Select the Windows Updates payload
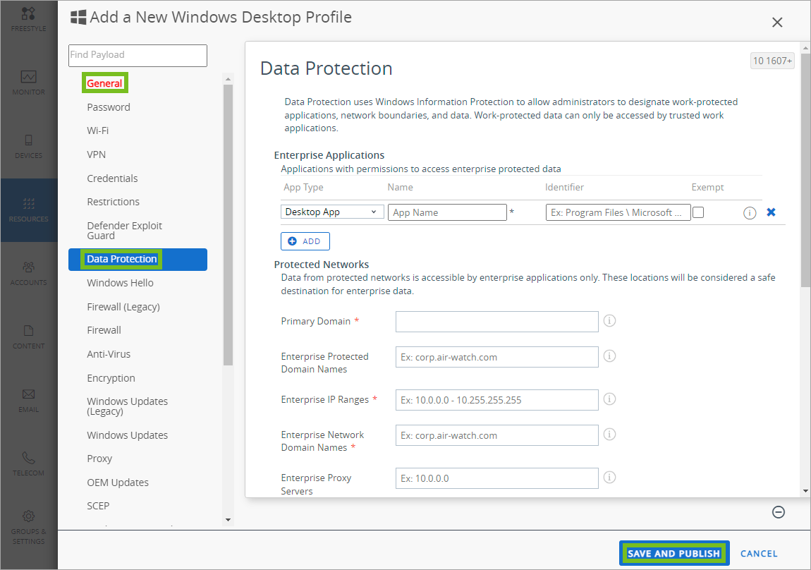Viewport: 811px width, 570px height. point(127,435)
